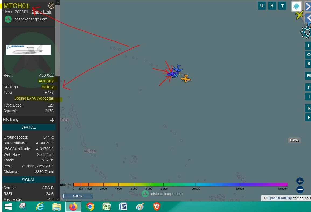Click the adsbexchange.com logo in sidebar

8,19
